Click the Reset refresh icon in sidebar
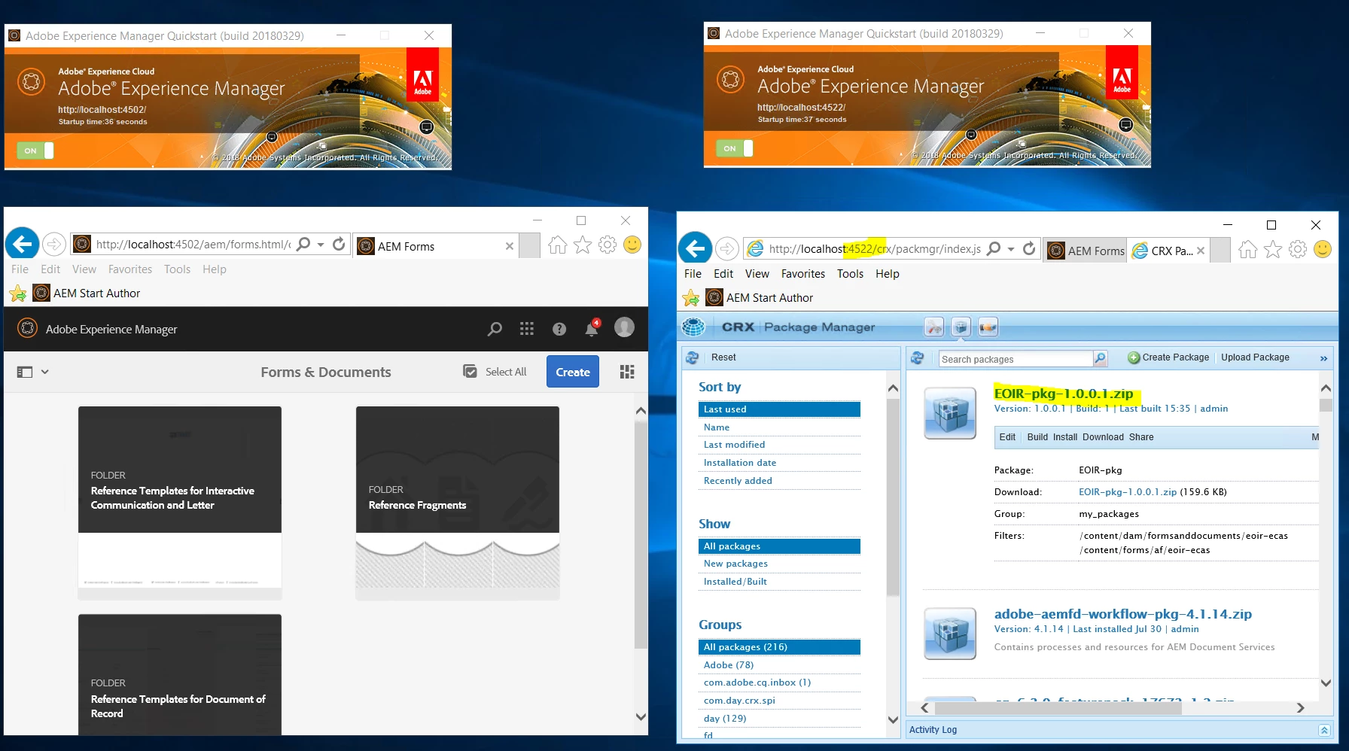The image size is (1349, 751). click(x=693, y=358)
